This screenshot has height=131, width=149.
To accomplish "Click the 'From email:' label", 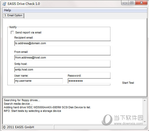I will click(x=21, y=52).
